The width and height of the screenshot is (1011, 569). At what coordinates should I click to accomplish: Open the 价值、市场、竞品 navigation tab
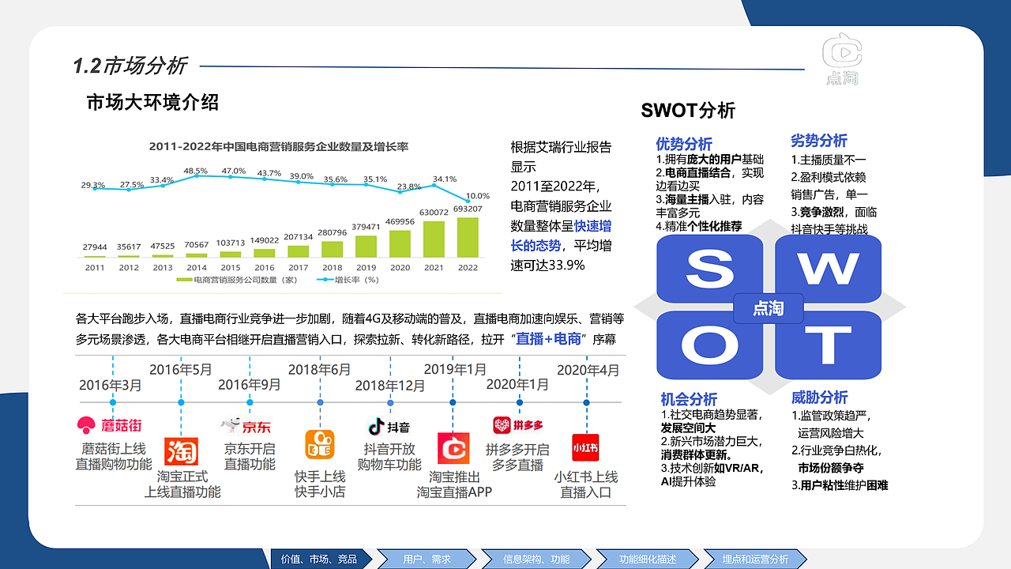click(319, 559)
